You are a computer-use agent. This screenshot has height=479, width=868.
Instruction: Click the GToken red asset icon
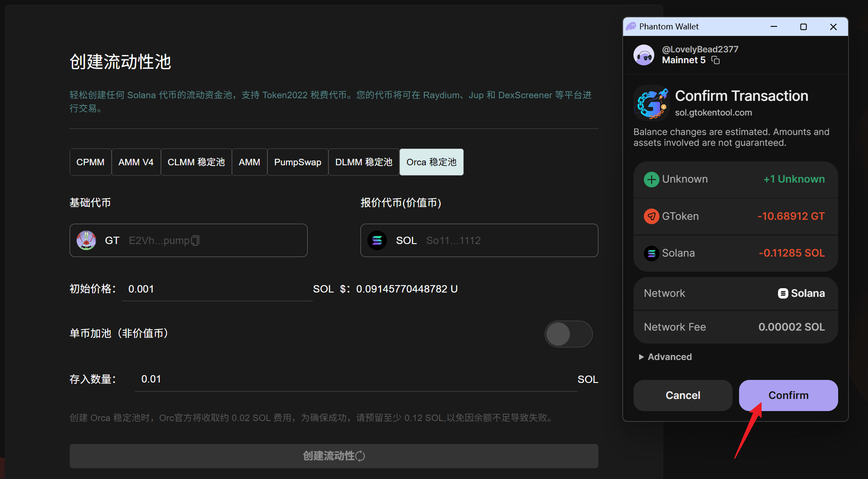pyautogui.click(x=651, y=216)
